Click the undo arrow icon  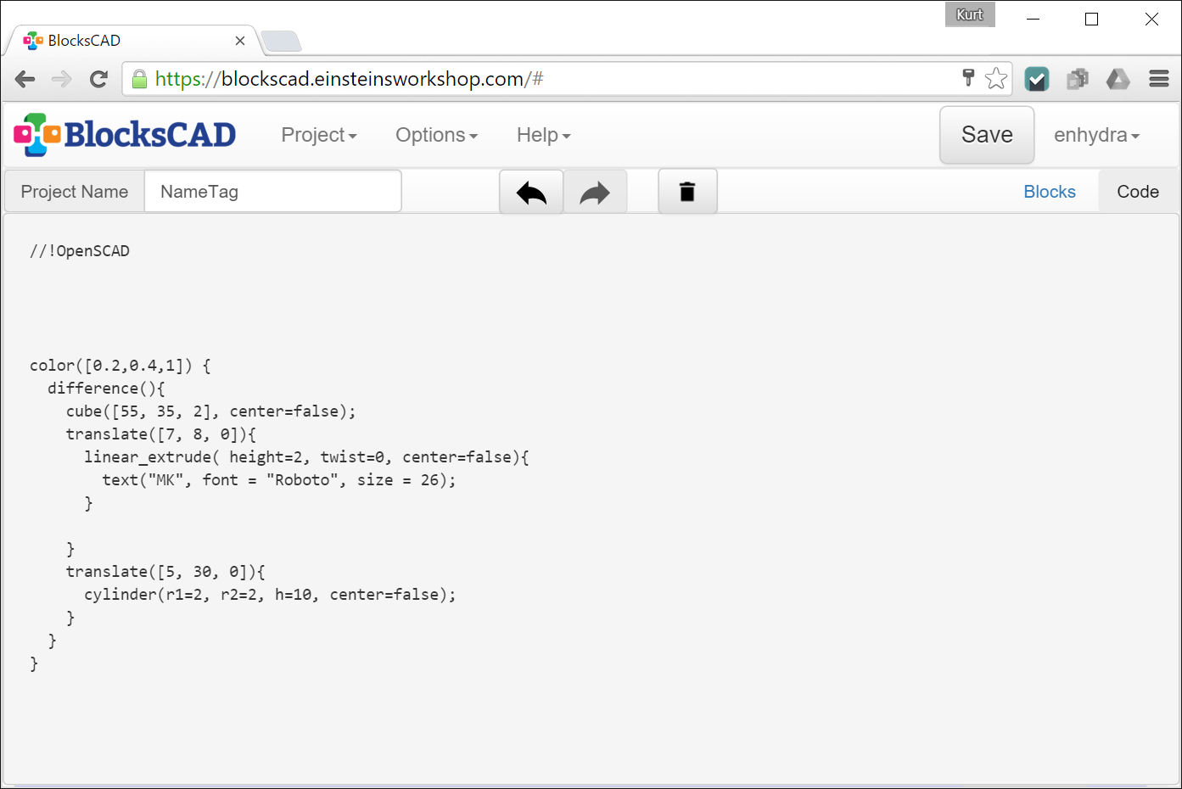click(530, 191)
